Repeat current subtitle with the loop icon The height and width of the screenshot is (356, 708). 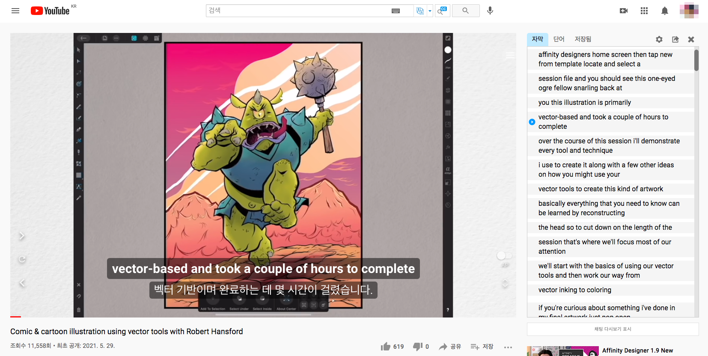click(x=22, y=259)
